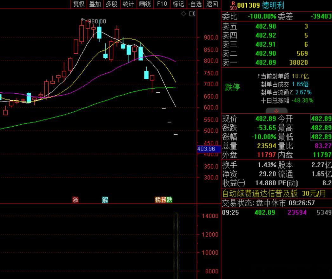Screen dimensions: 332x279
Task: Click the dotted volume bar in volume pane
Action: 176,246
